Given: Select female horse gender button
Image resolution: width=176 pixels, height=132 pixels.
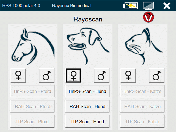Looking at the screenshot, I should (18, 75).
